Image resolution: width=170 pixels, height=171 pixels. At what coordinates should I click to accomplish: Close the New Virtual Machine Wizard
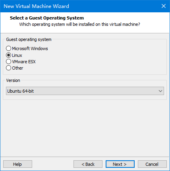(x=164, y=6)
